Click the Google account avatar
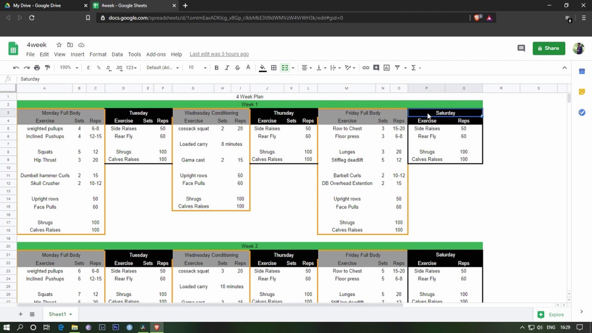The height and width of the screenshot is (333, 592). 579,48
